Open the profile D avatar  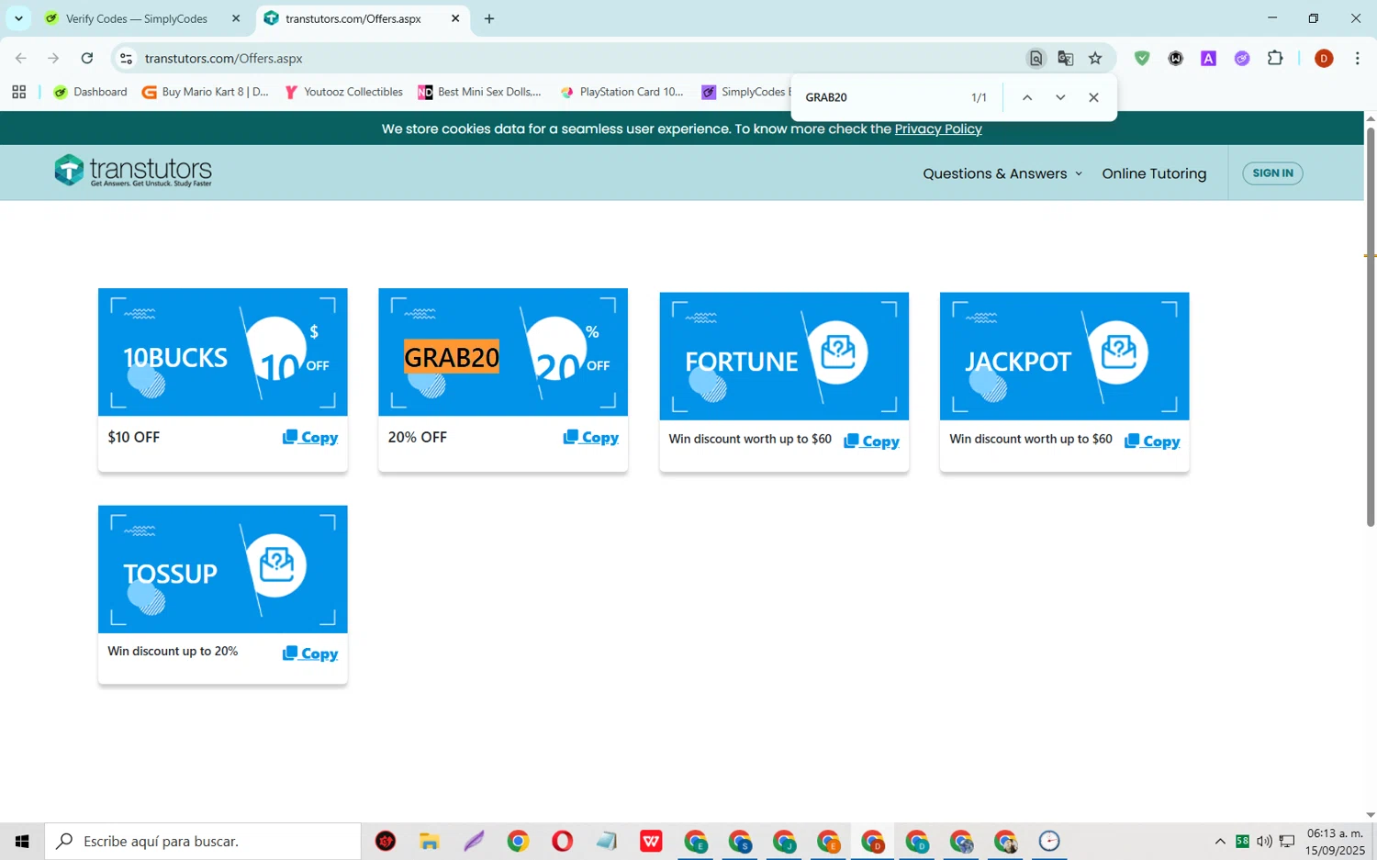tap(1324, 58)
